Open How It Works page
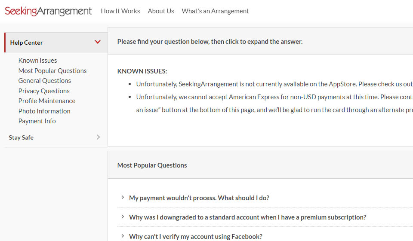413x241 pixels. pyautogui.click(x=120, y=11)
